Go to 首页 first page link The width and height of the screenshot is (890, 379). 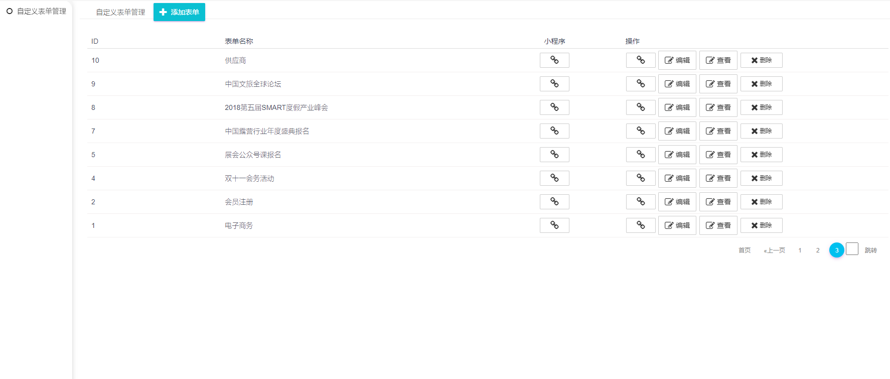(x=745, y=250)
